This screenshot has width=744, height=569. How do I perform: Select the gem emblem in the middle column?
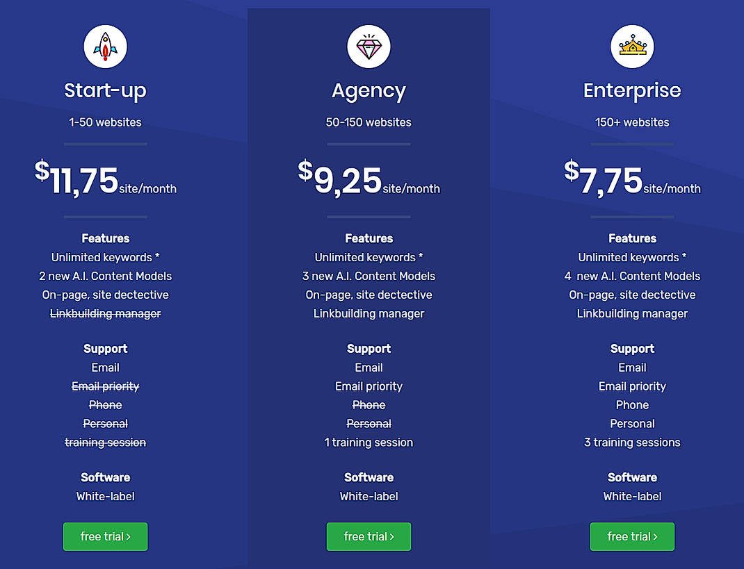tap(369, 46)
